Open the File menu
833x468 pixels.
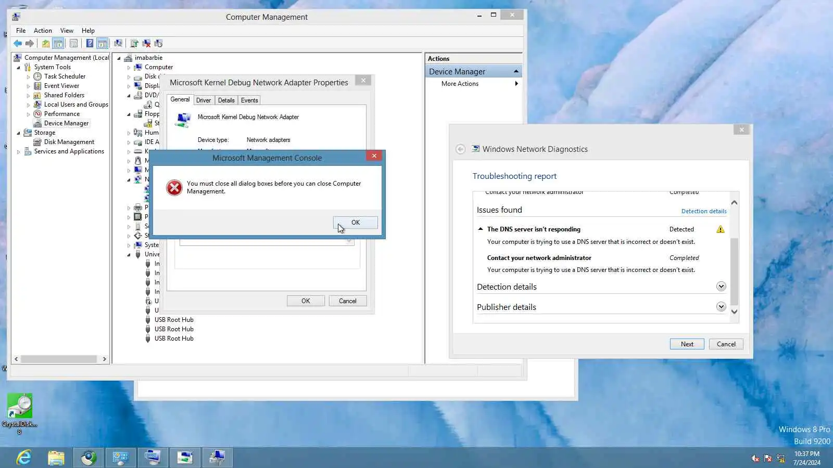tap(21, 31)
